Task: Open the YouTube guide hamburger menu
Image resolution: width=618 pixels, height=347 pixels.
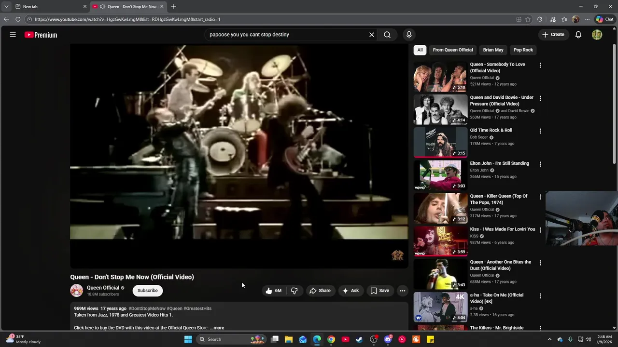Action: [x=13, y=35]
